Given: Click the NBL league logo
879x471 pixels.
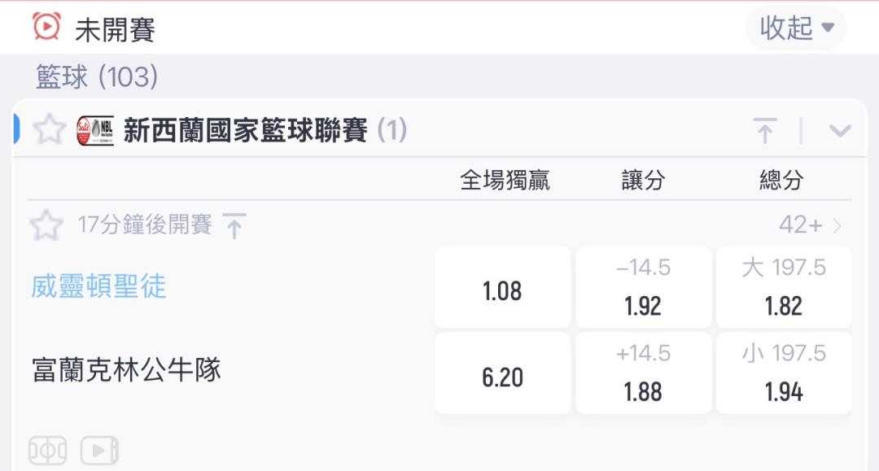Looking at the screenshot, I should tap(95, 130).
